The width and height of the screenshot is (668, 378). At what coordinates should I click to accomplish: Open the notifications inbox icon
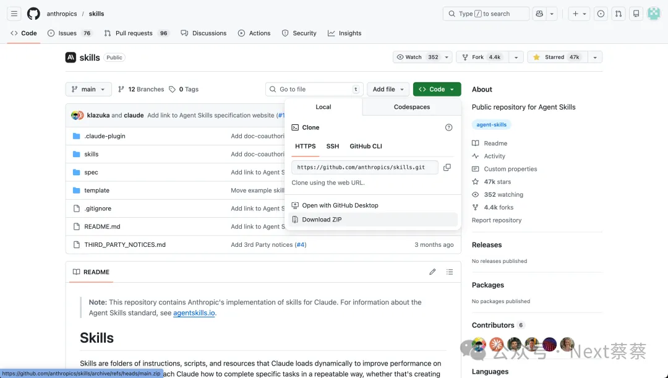click(x=636, y=14)
